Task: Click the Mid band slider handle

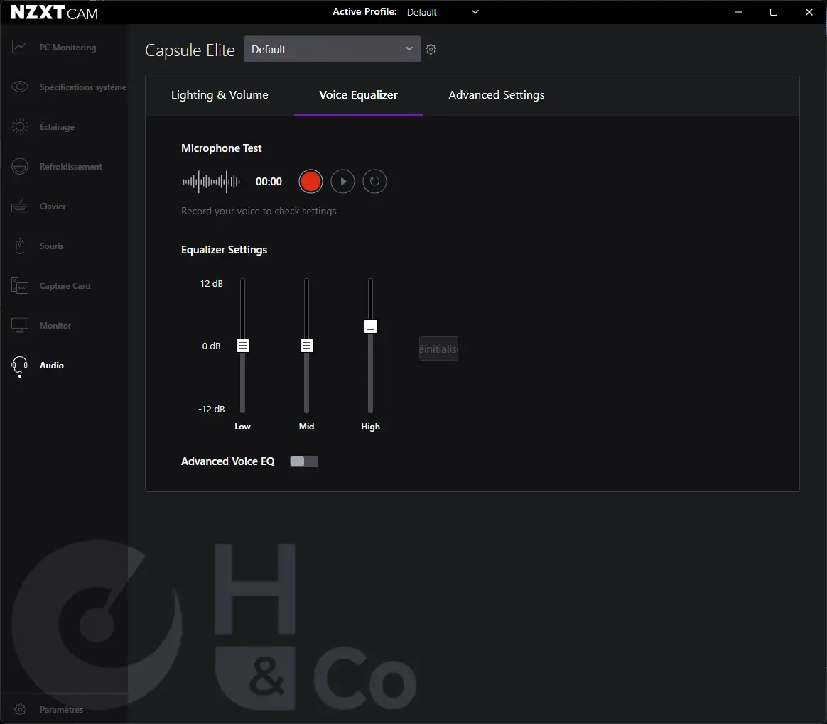Action: click(x=306, y=346)
